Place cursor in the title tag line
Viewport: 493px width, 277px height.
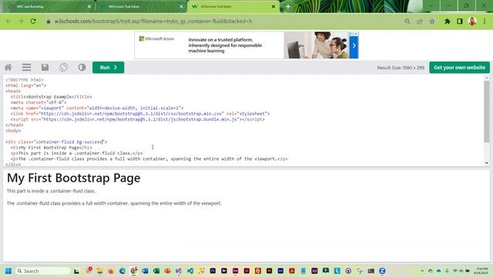click(x=52, y=97)
